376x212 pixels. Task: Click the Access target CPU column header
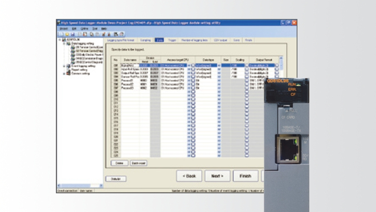coord(178,60)
